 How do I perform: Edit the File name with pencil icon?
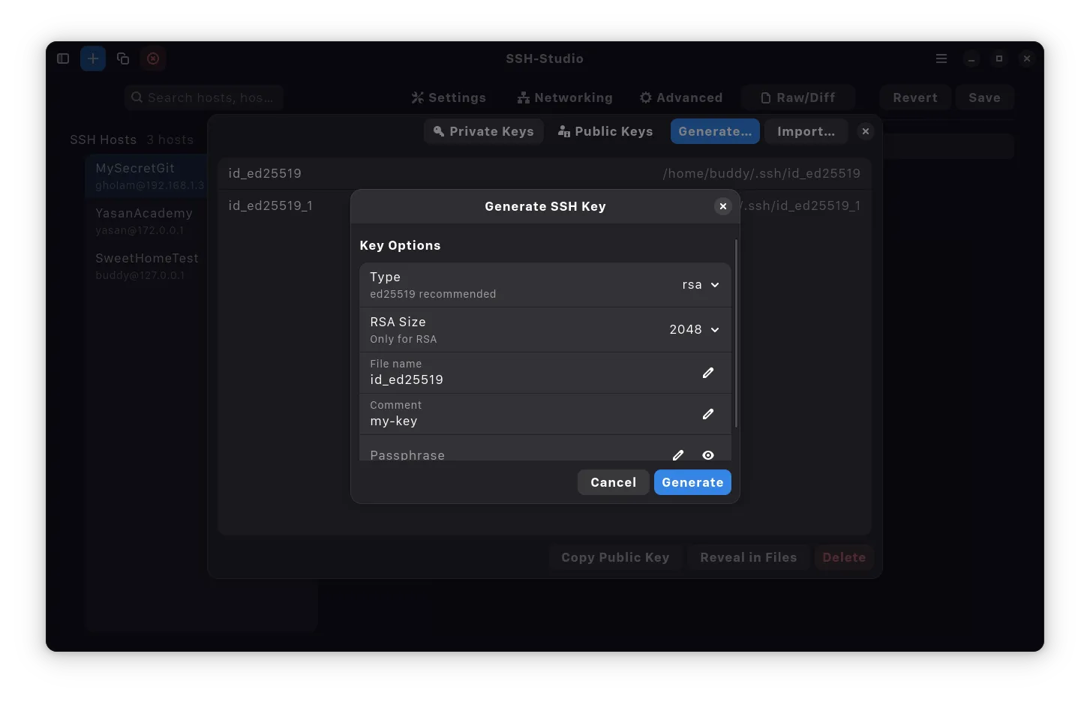coord(707,373)
